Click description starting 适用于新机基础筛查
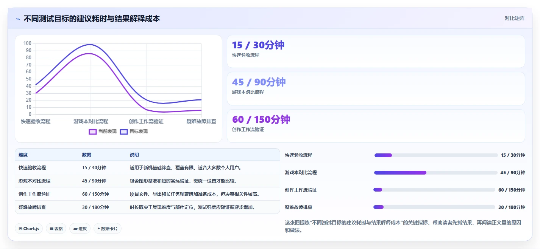This screenshot has width=540, height=249. click(186, 168)
